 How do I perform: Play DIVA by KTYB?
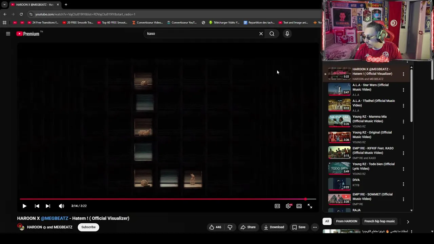pyautogui.click(x=339, y=184)
